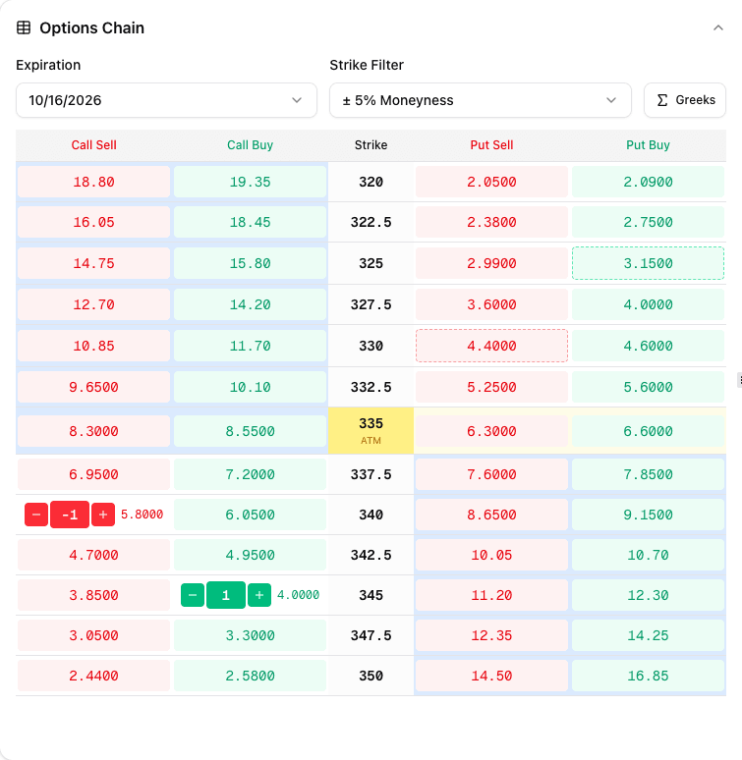The image size is (742, 760).
Task: Decrease Call Sell quantity at strike 340
Action: 36,515
